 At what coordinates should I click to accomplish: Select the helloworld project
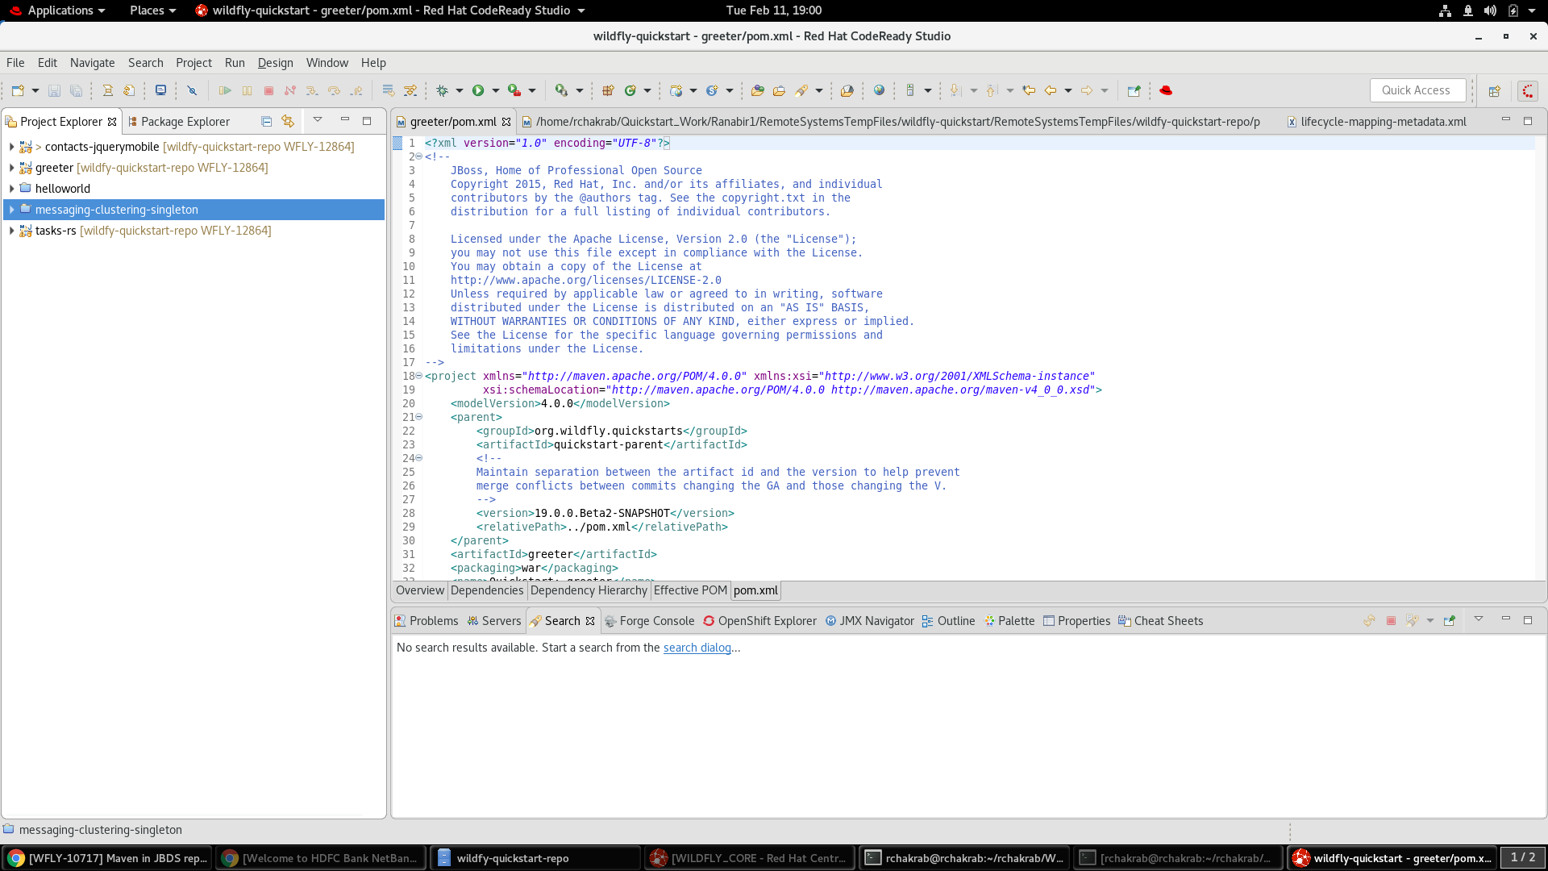coord(62,189)
